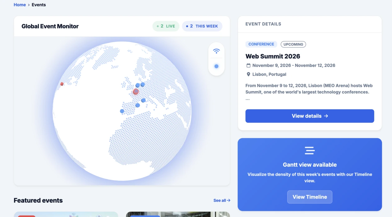Click the November 9, 2026 date range
Viewport: 392px width, 217px height.
point(294,65)
